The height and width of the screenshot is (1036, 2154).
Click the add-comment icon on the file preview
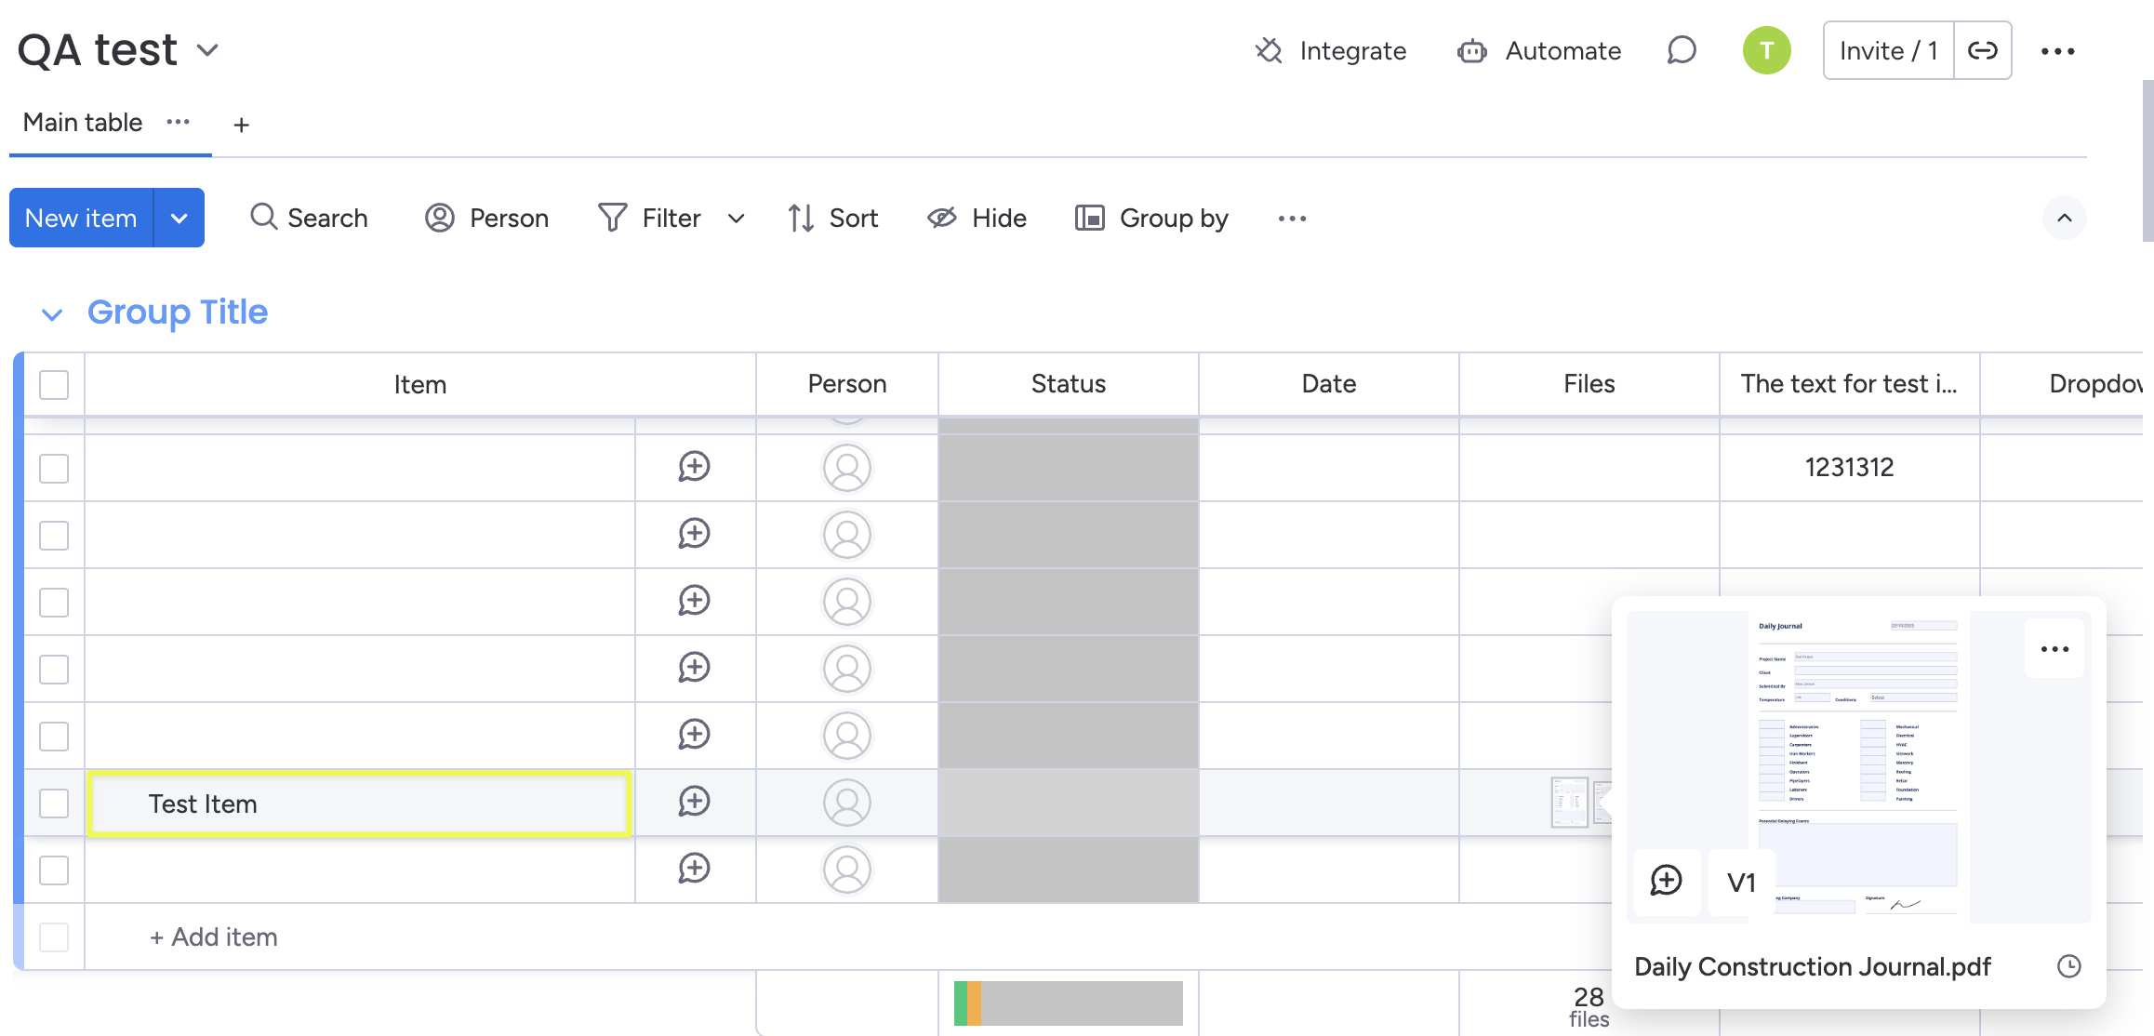coord(1666,881)
